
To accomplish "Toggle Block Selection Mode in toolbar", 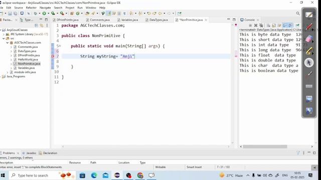I will pyautogui.click(x=119, y=13).
